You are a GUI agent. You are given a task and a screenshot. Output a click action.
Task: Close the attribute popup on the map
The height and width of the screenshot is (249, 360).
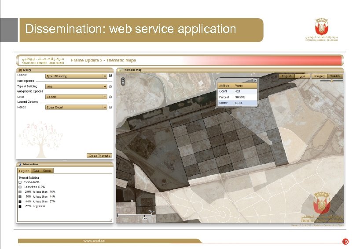point(255,81)
